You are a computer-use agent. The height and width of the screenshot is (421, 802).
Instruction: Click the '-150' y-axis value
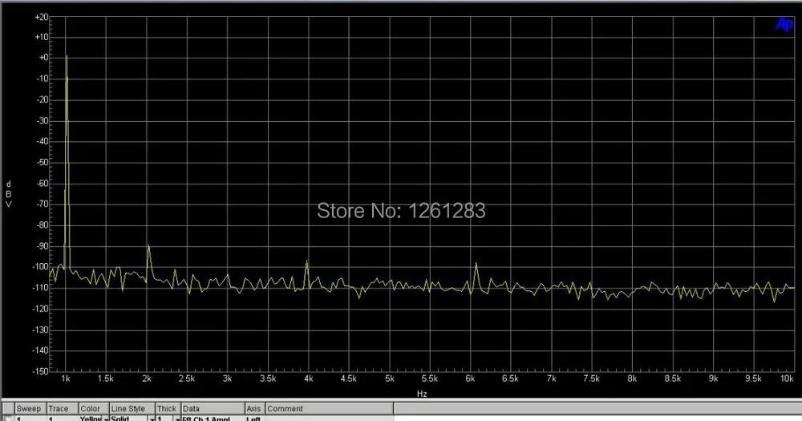[x=41, y=370]
